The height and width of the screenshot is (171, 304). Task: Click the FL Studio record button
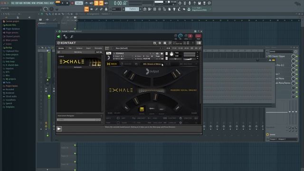click(x=72, y=3)
